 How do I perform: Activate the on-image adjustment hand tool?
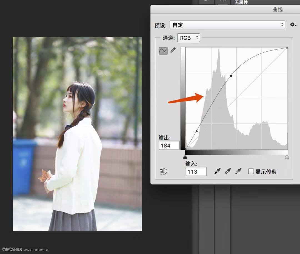164,172
